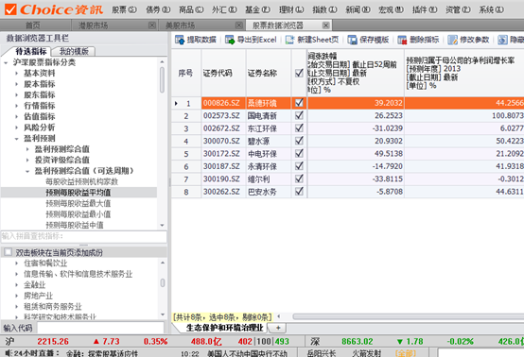Click the sector list vertical scrollbar thumb

(163, 283)
